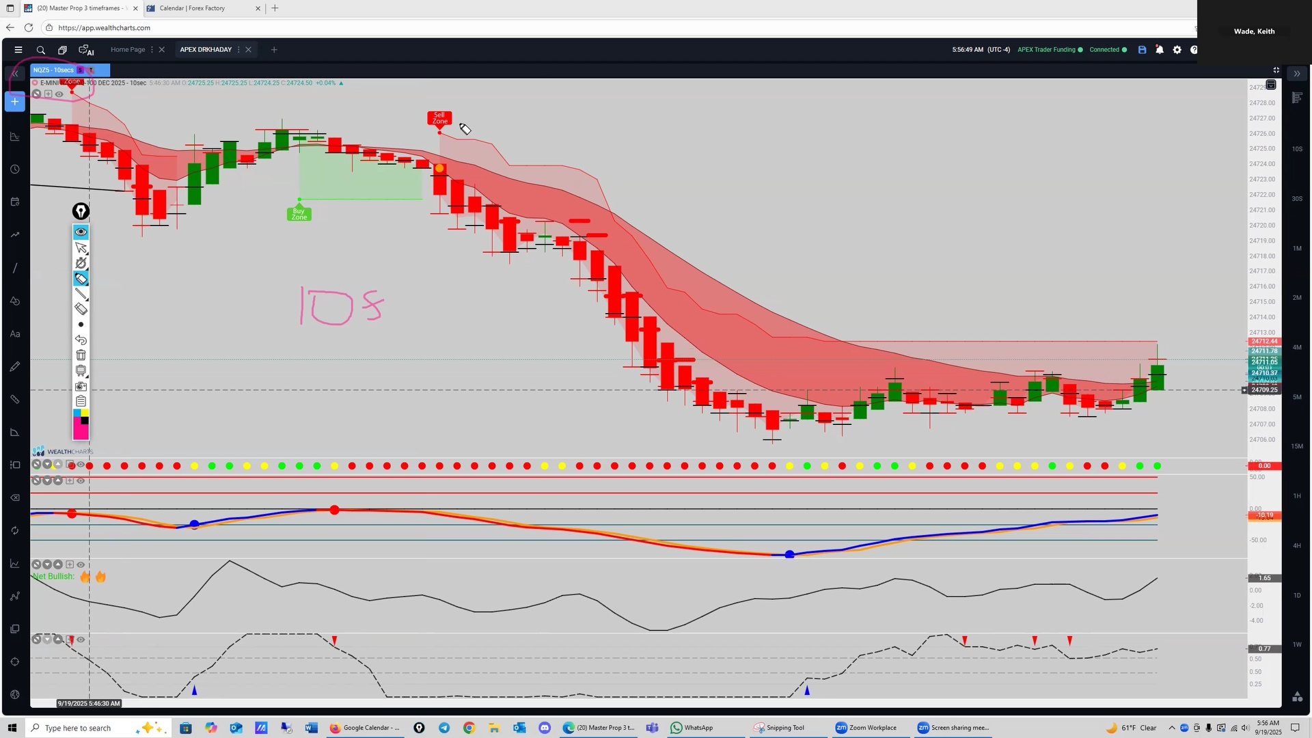Click the eraser tool in drawing palette
Screen dimensions: 1312x738
click(81, 309)
